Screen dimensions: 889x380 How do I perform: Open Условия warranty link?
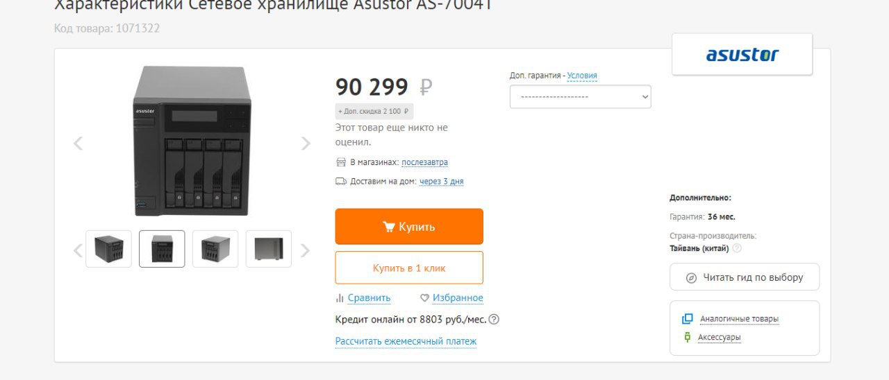pyautogui.click(x=582, y=76)
